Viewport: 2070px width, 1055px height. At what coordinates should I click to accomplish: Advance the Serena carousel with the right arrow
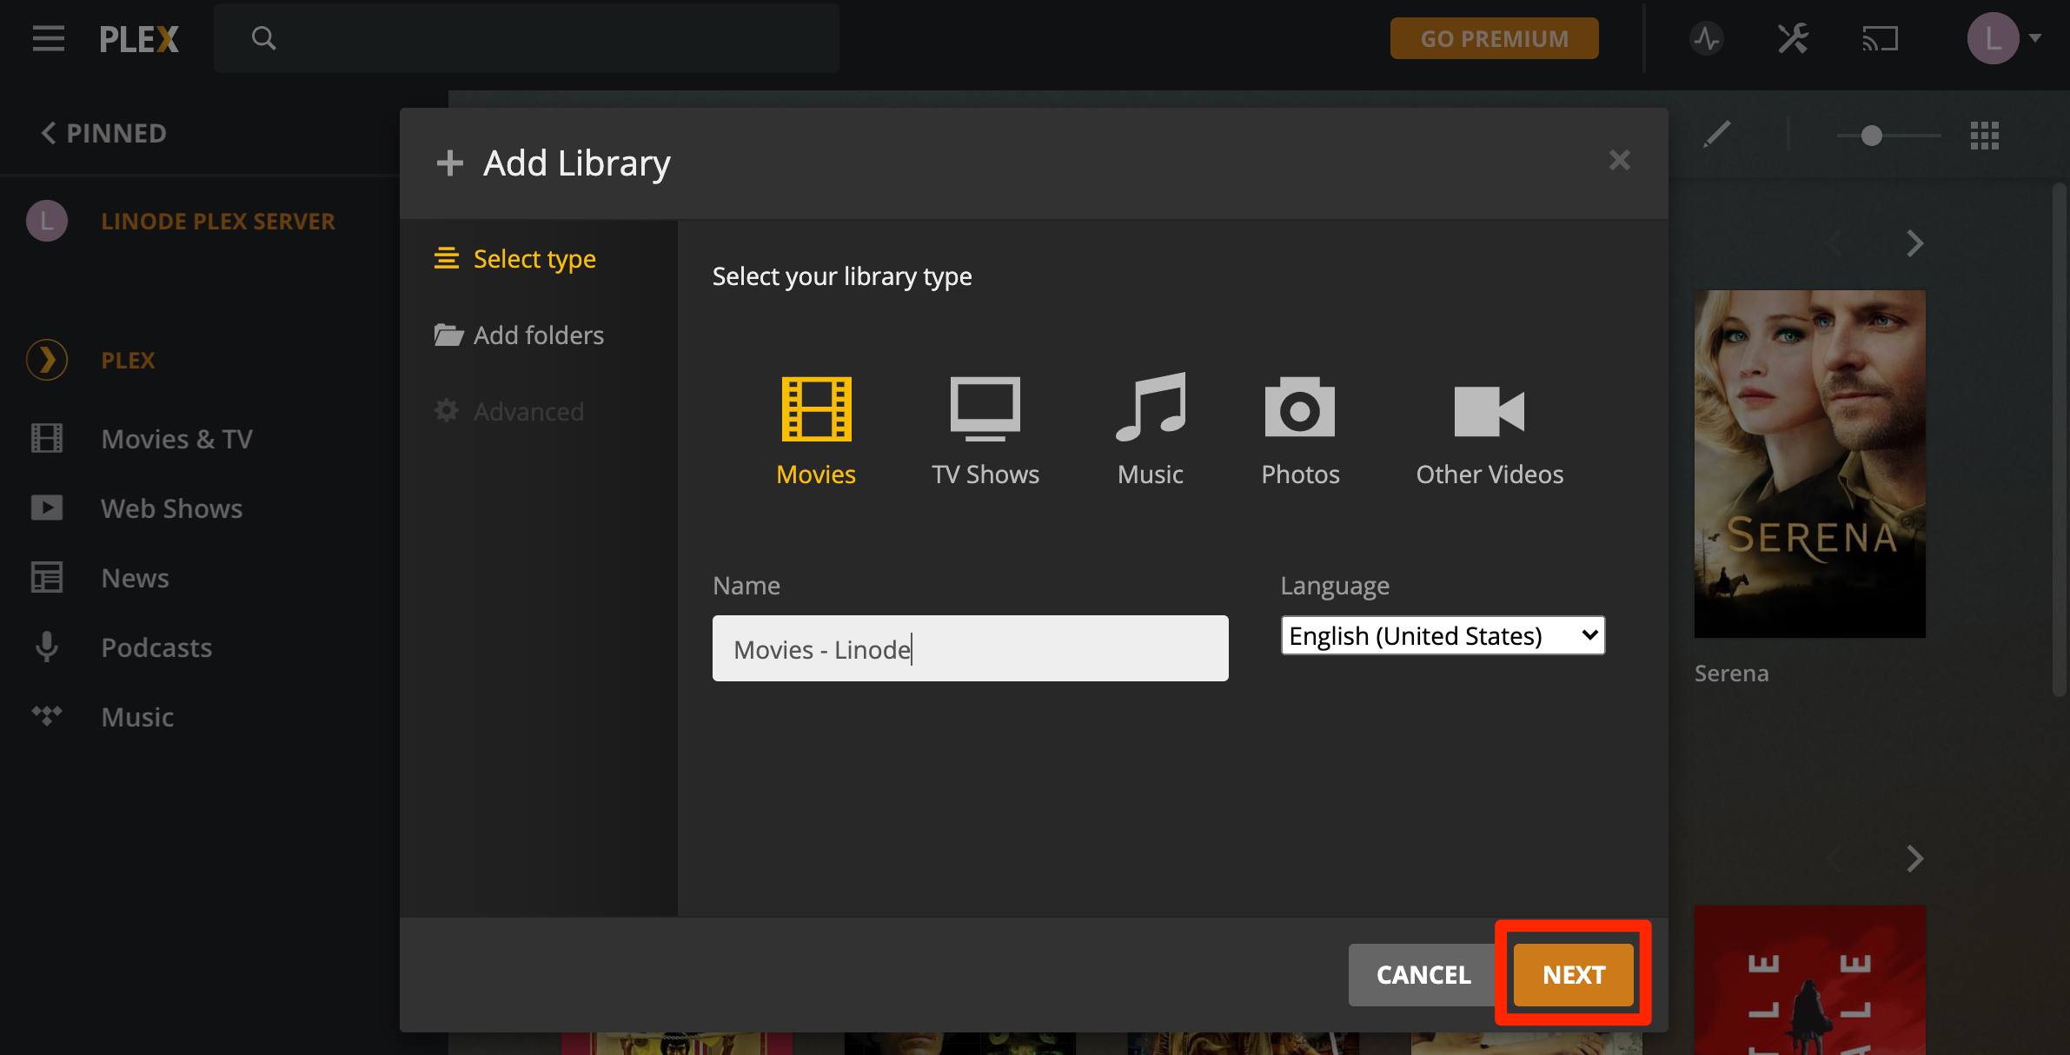1915,244
